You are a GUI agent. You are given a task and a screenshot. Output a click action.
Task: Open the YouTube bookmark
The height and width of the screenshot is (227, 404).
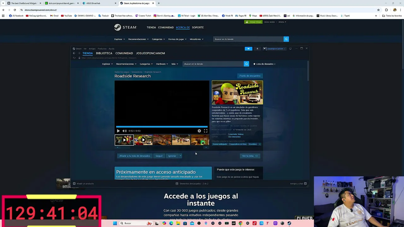point(66,16)
